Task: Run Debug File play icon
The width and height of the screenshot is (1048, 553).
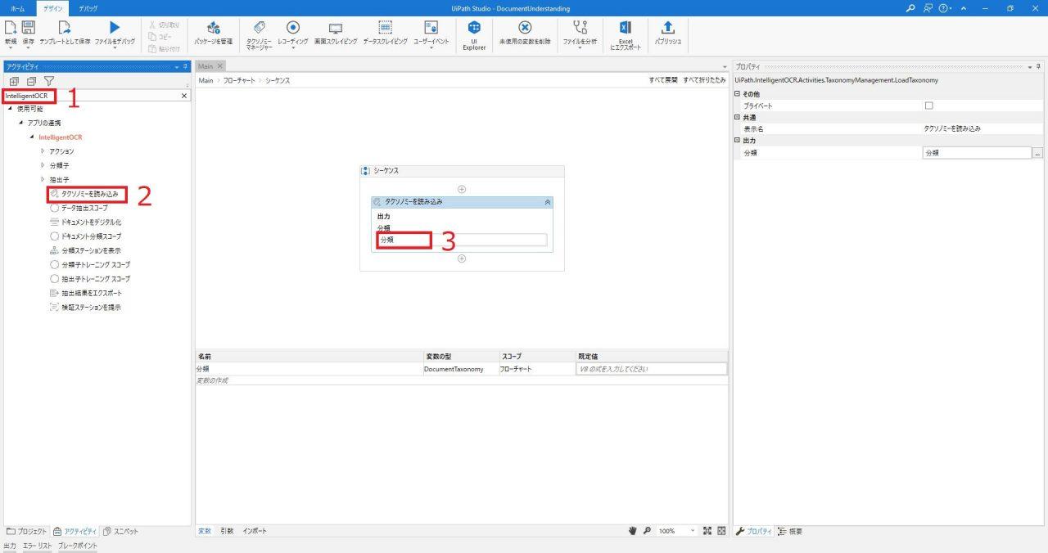Action: tap(115, 28)
